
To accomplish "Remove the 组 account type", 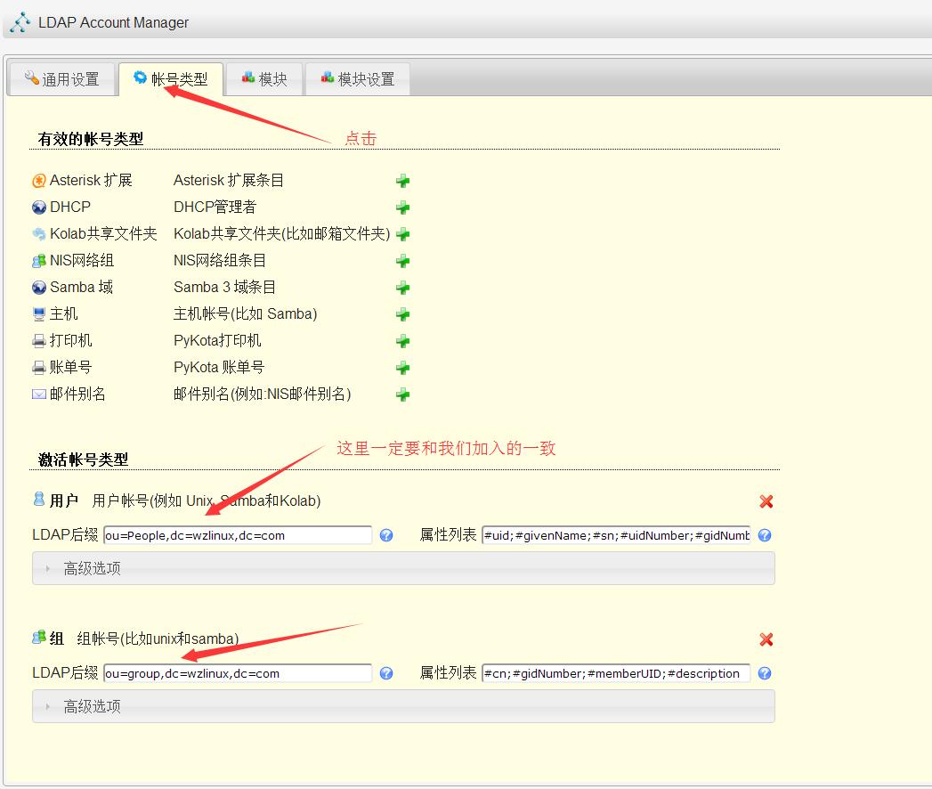I will coord(766,639).
